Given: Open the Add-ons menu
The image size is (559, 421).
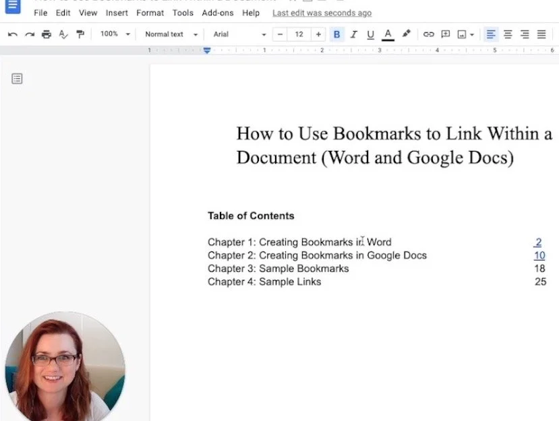Looking at the screenshot, I should [216, 13].
